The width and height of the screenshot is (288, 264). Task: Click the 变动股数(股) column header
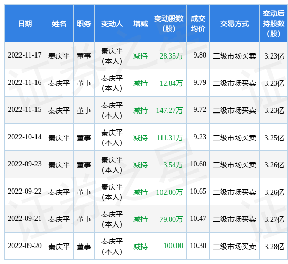tap(169, 24)
